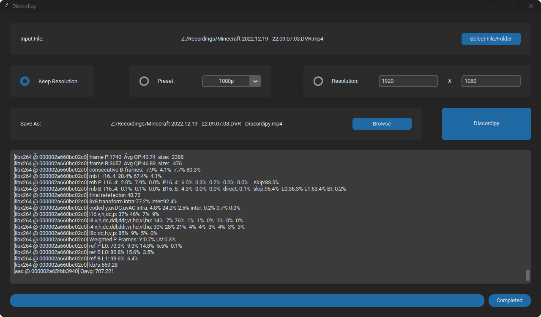Click the 'Keep Resolution' label text
Image resolution: width=541 pixels, height=317 pixels.
pyautogui.click(x=58, y=82)
